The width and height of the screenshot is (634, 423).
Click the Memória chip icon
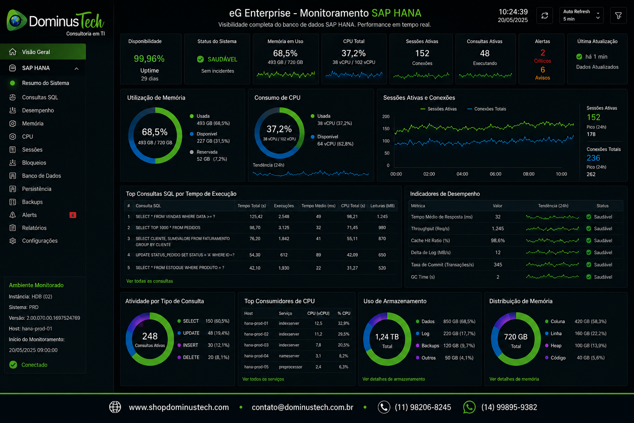click(13, 124)
